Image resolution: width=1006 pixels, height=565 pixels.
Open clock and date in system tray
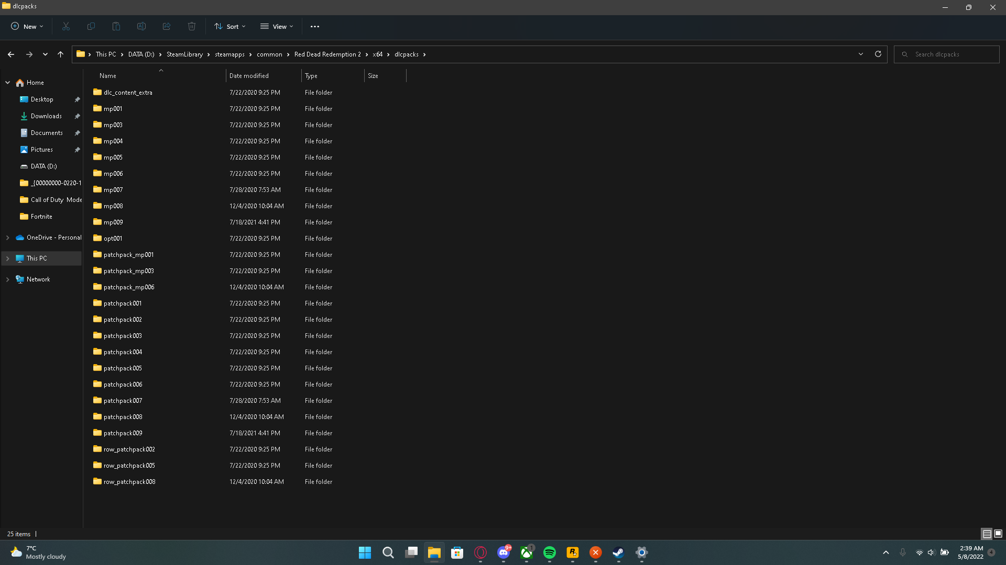pyautogui.click(x=971, y=552)
